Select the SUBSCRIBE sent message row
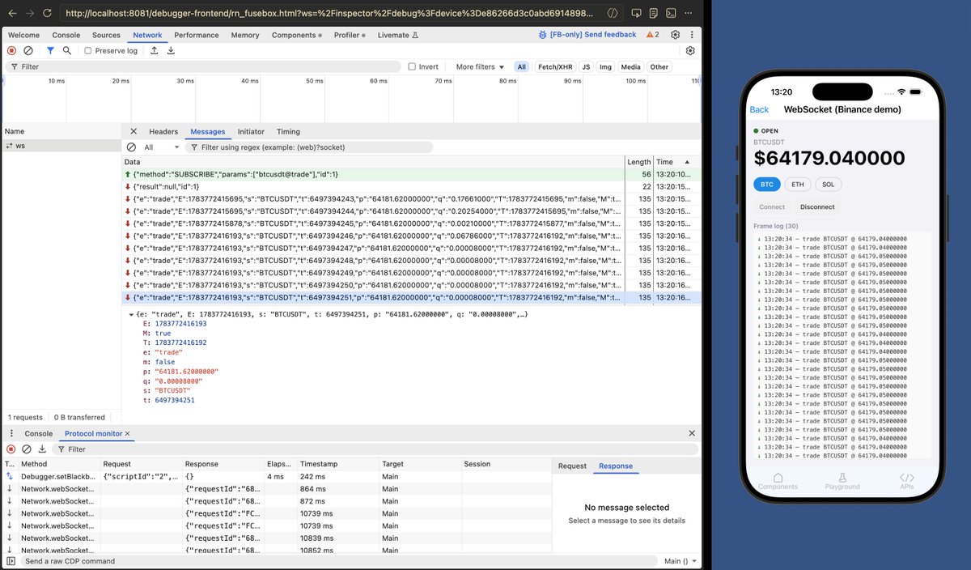Viewport: 971px width, 570px height. [411, 174]
